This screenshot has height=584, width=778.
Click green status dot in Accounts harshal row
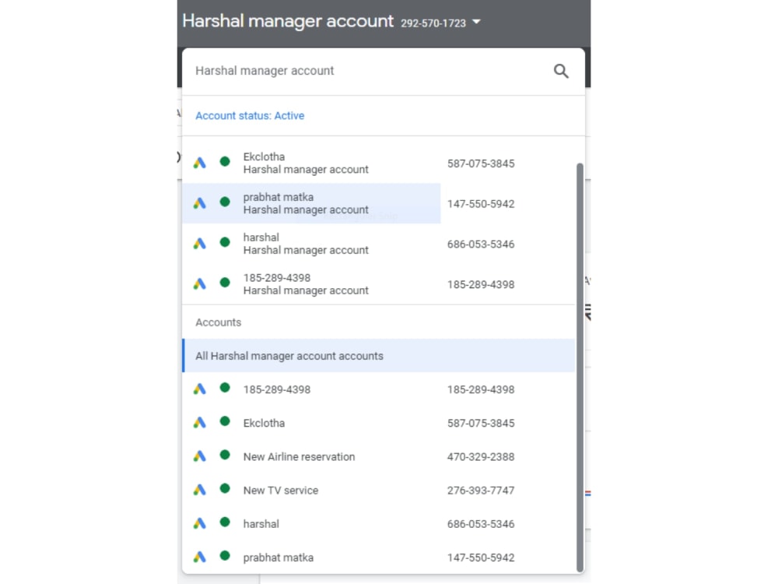tap(225, 522)
